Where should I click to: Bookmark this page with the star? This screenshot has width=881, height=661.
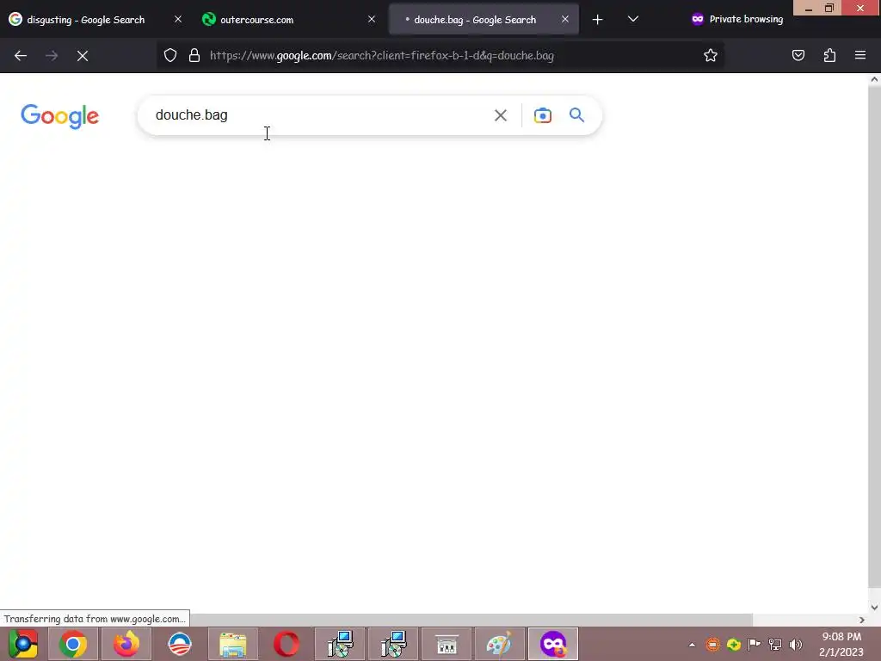(710, 55)
